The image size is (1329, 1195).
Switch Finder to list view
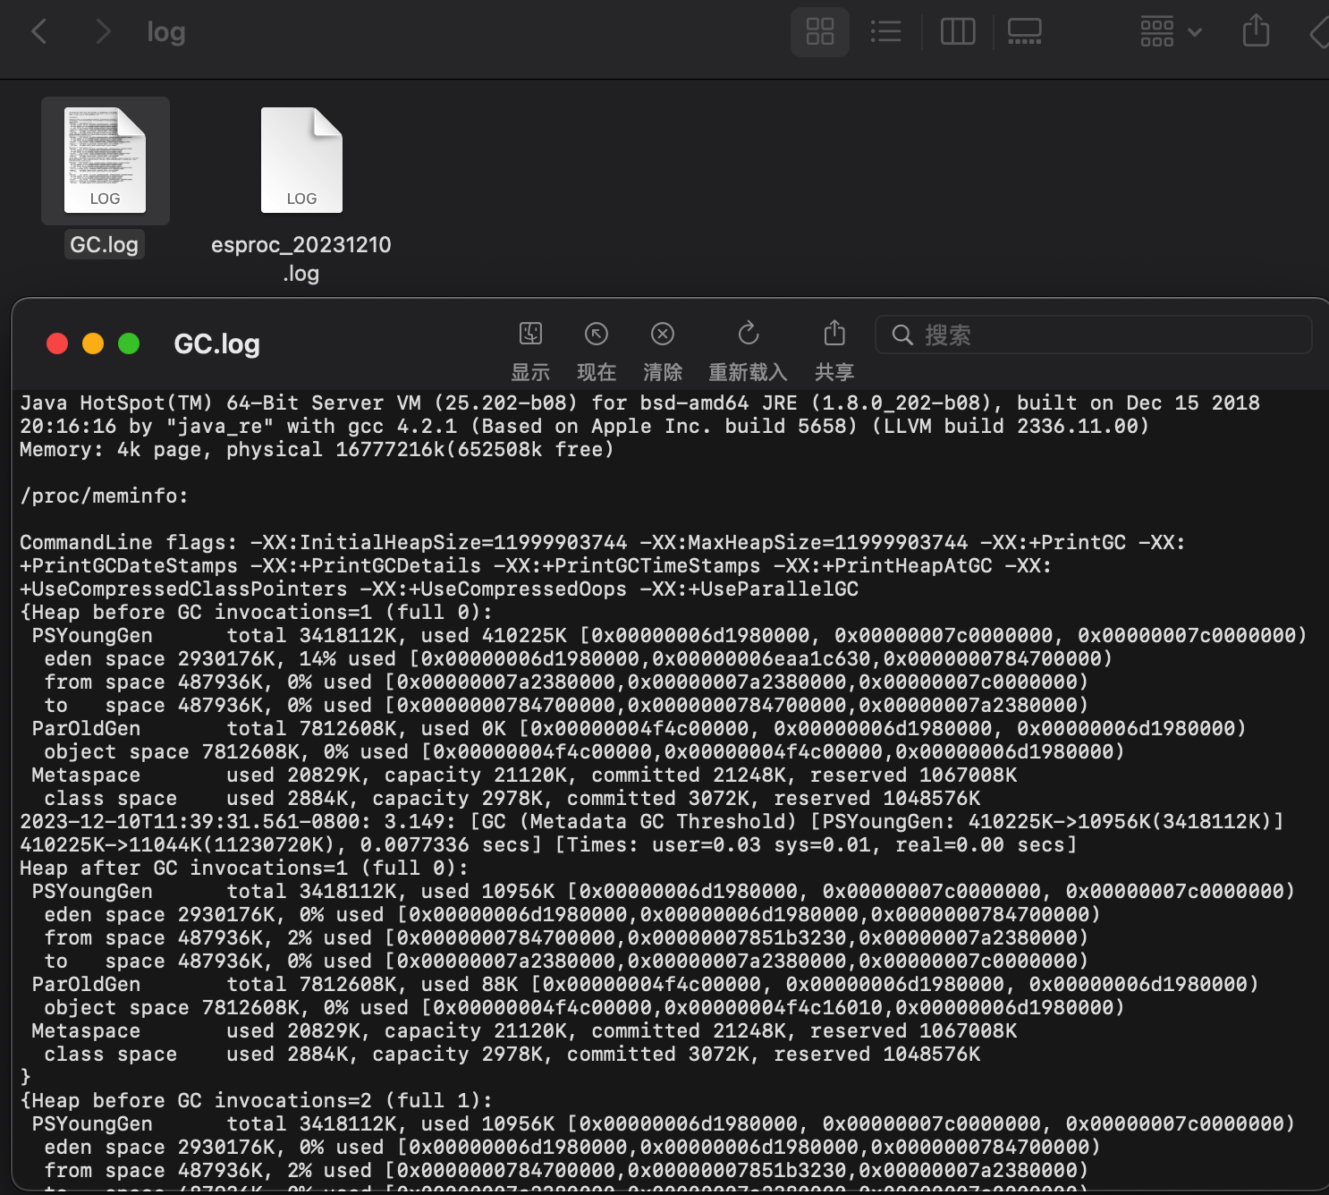[x=885, y=32]
